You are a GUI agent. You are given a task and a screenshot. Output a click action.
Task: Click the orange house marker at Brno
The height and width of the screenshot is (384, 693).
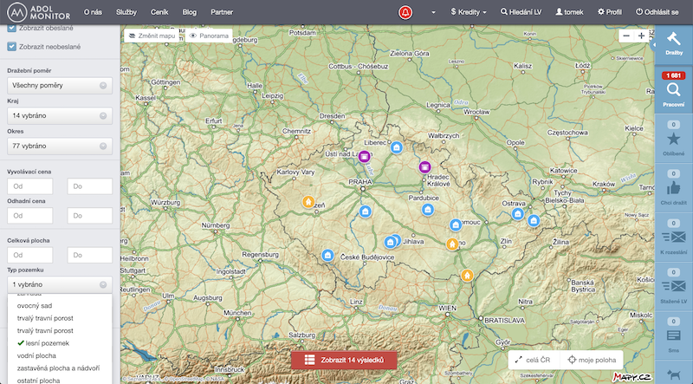click(451, 244)
